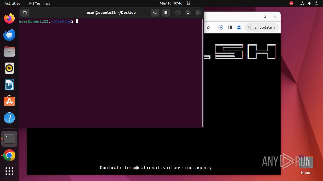Toggle Chrome side panel
The width and height of the screenshot is (323, 181).
click(230, 27)
